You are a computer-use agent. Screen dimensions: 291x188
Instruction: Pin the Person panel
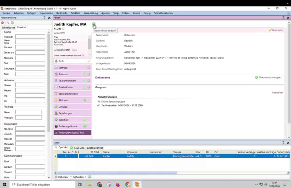[283, 18]
